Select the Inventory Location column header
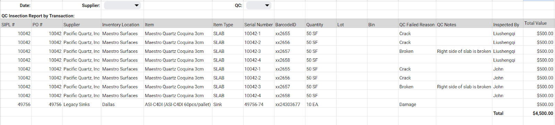555x125 pixels. point(122,25)
